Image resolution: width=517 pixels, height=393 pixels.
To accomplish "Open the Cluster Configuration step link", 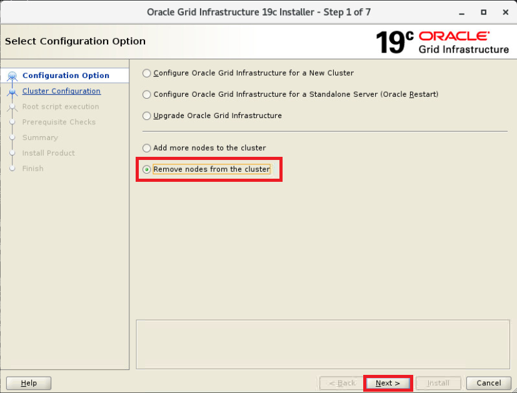I will pos(61,91).
